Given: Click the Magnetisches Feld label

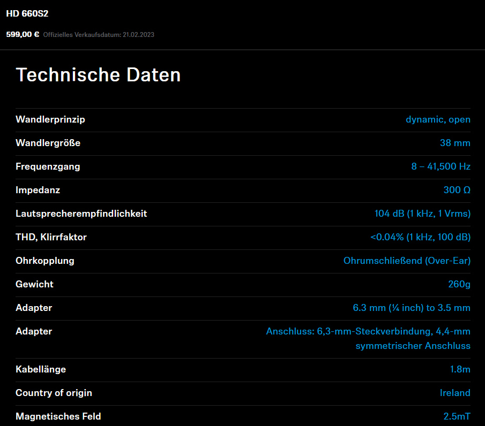Looking at the screenshot, I should [58, 416].
